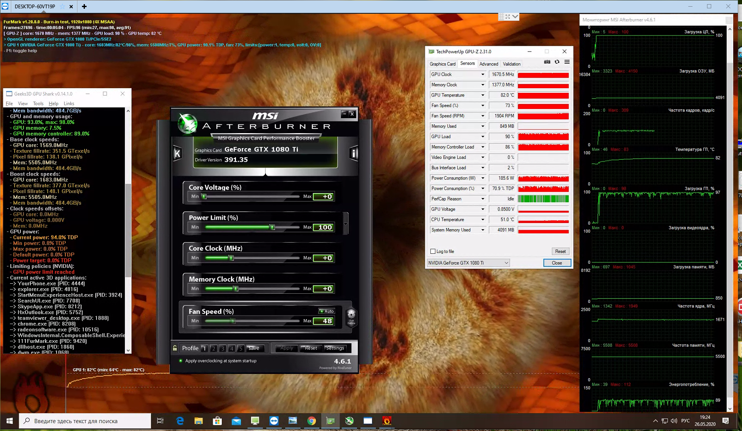Open File menu in GPU Shark
Viewport: 742px width, 431px height.
(x=9, y=104)
